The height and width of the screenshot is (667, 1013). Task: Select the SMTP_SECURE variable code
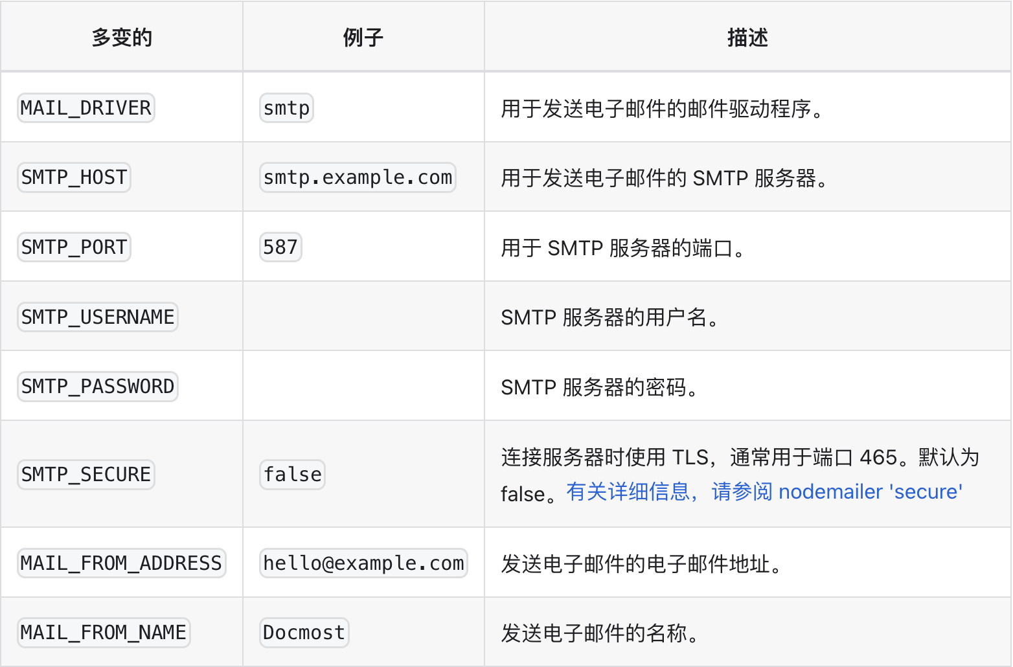click(86, 474)
